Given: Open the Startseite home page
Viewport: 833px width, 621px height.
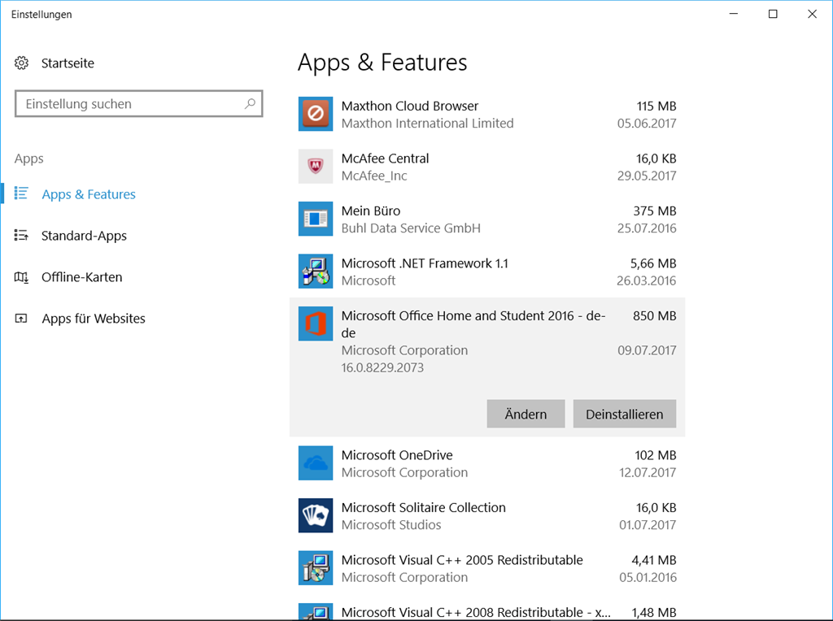Looking at the screenshot, I should coord(68,63).
